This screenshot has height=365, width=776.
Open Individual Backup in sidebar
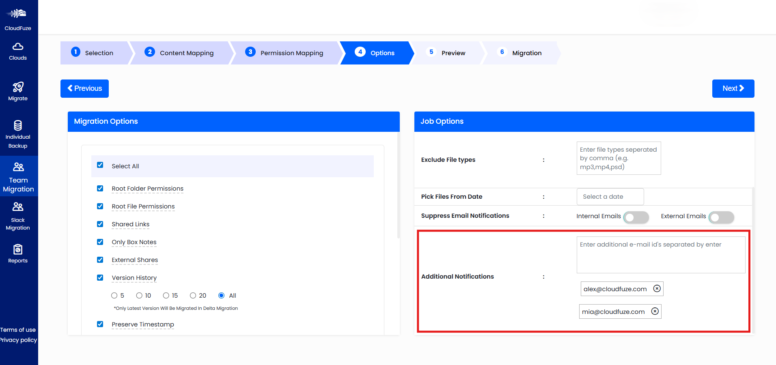point(18,135)
